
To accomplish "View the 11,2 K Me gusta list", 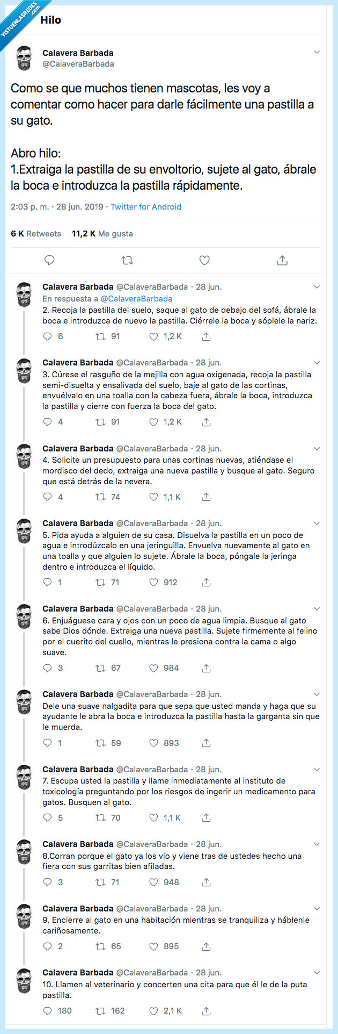I will coord(102,234).
